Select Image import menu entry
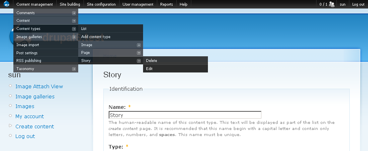368x151 pixels. 46,45
